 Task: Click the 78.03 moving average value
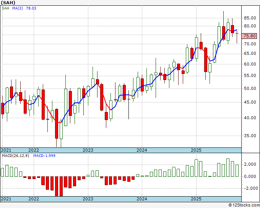[31, 8]
